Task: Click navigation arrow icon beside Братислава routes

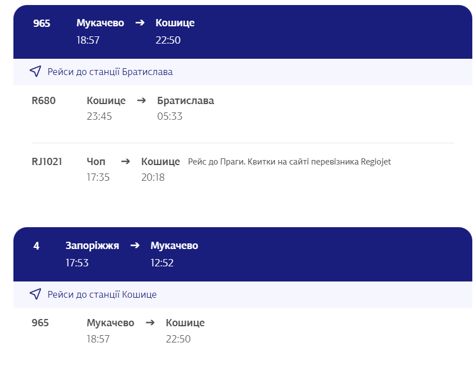Action: pyautogui.click(x=35, y=72)
